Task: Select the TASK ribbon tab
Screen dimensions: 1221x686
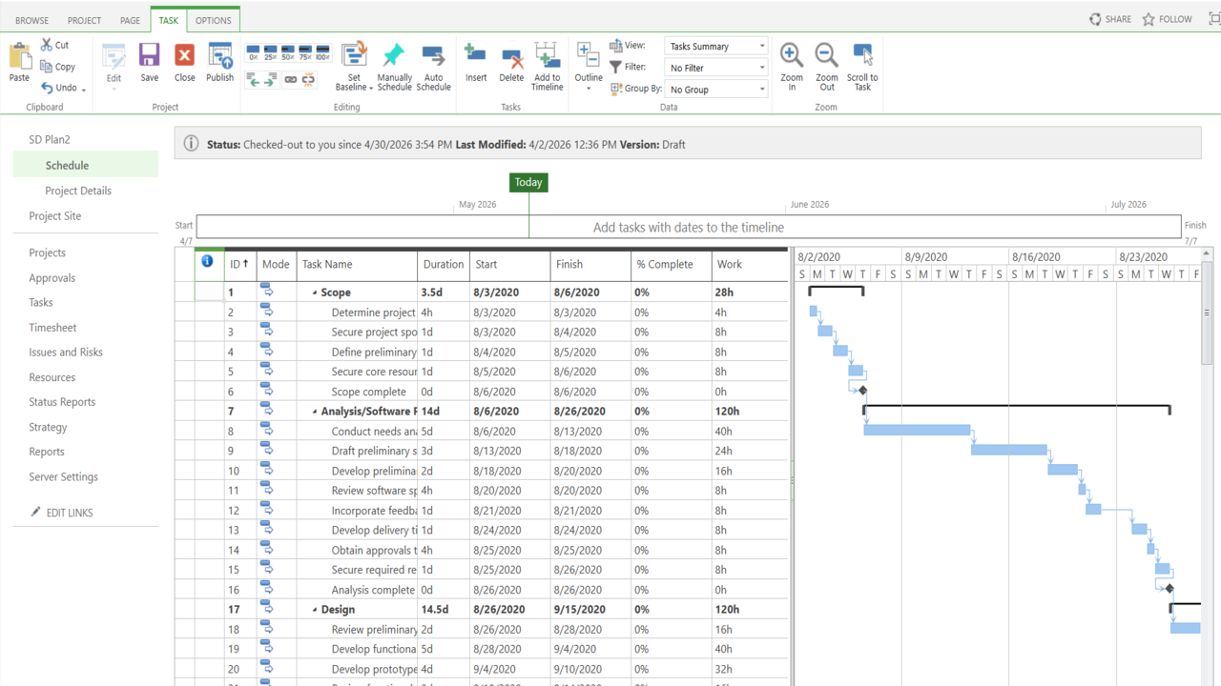Action: click(168, 20)
